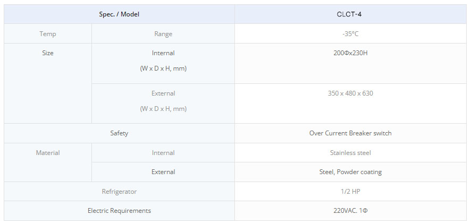Select the Size row label

pos(48,53)
